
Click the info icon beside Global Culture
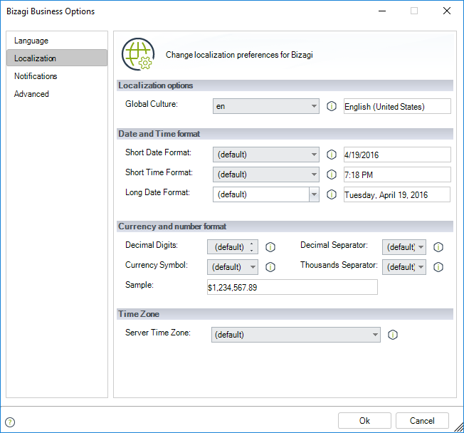coord(332,106)
